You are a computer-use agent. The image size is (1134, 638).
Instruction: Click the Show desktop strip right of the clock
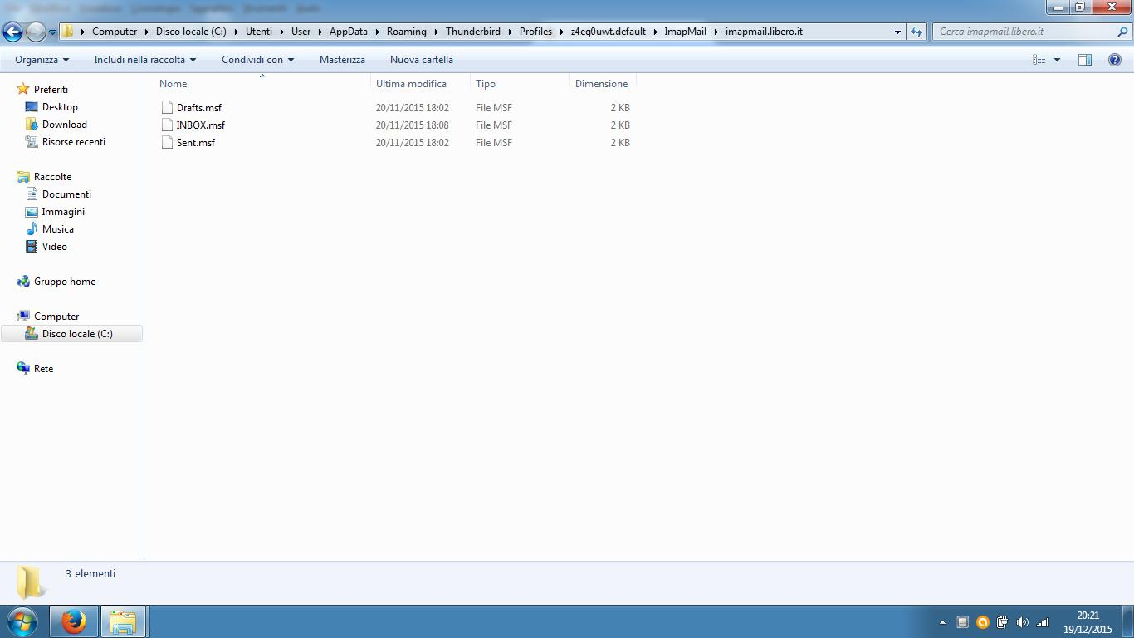(1127, 621)
